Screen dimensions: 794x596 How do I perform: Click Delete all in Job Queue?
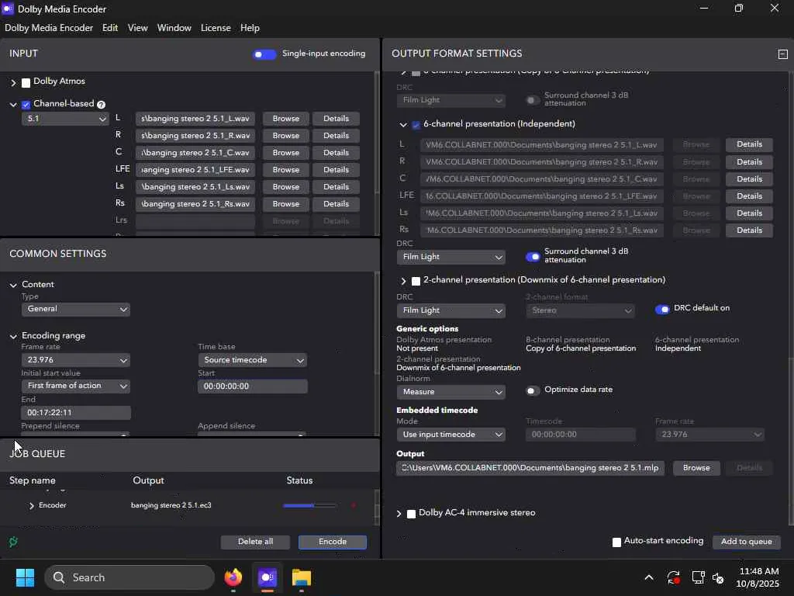coord(255,542)
